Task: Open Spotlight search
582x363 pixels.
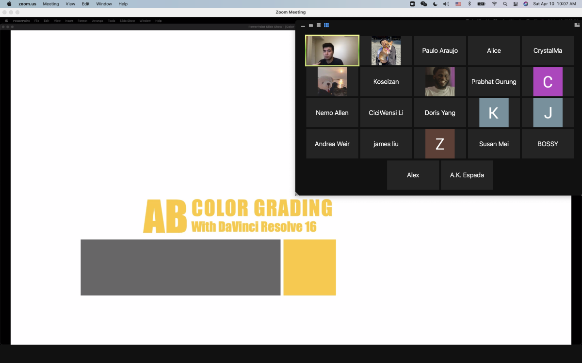Action: pyautogui.click(x=505, y=4)
